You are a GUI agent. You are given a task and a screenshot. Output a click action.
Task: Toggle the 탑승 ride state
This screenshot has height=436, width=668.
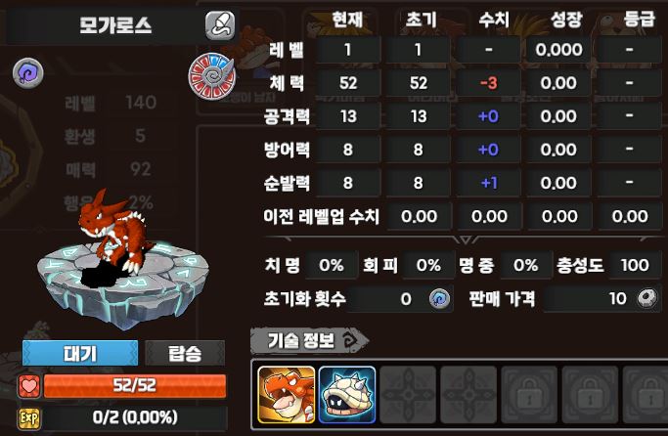point(185,353)
